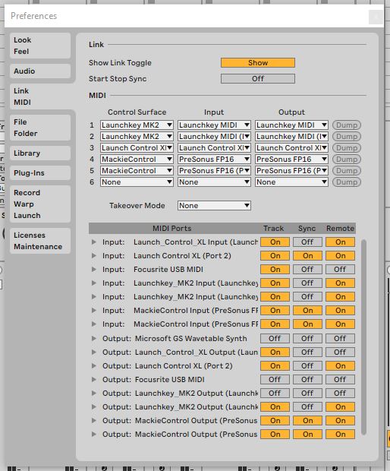The width and height of the screenshot is (390, 471).
Task: Toggle Track on Output Launch Control XL (Port 2)
Action: pyautogui.click(x=275, y=366)
